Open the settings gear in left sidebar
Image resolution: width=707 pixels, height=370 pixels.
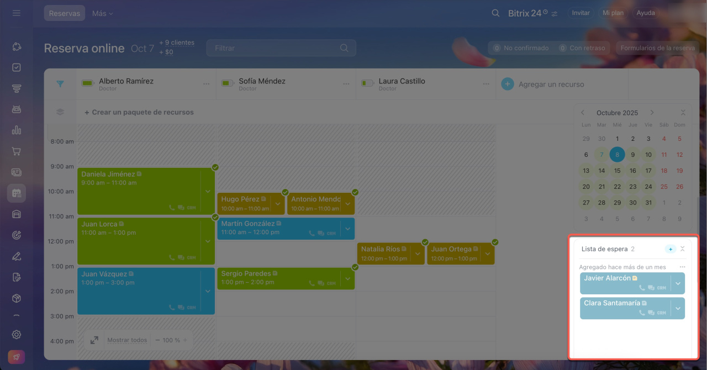coord(17,335)
